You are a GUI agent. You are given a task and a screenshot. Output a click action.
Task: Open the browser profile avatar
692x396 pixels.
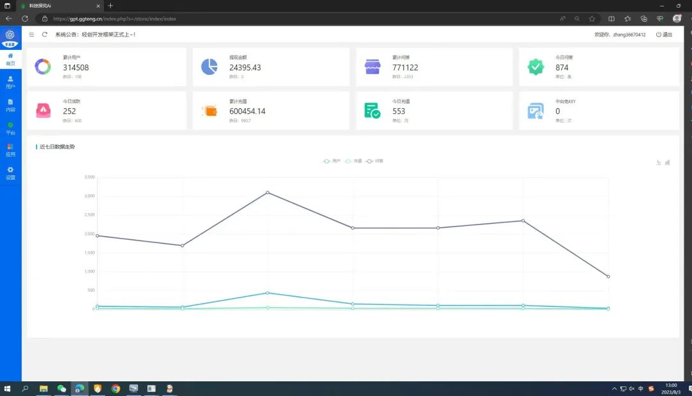(677, 19)
